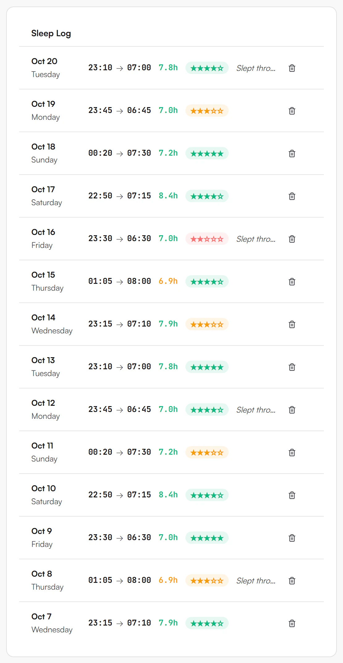This screenshot has height=663, width=343.
Task: Delete the Oct 7 sleep entry
Action: (x=292, y=623)
